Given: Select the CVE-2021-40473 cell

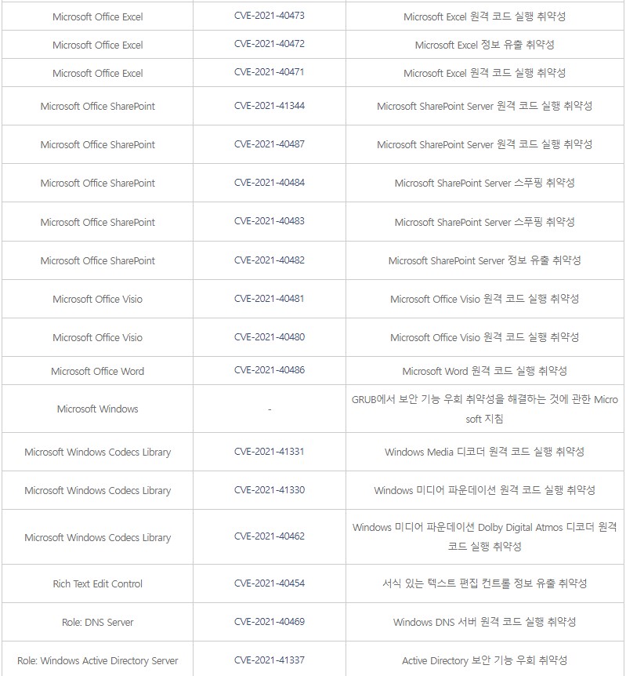Looking at the screenshot, I should click(x=270, y=16).
